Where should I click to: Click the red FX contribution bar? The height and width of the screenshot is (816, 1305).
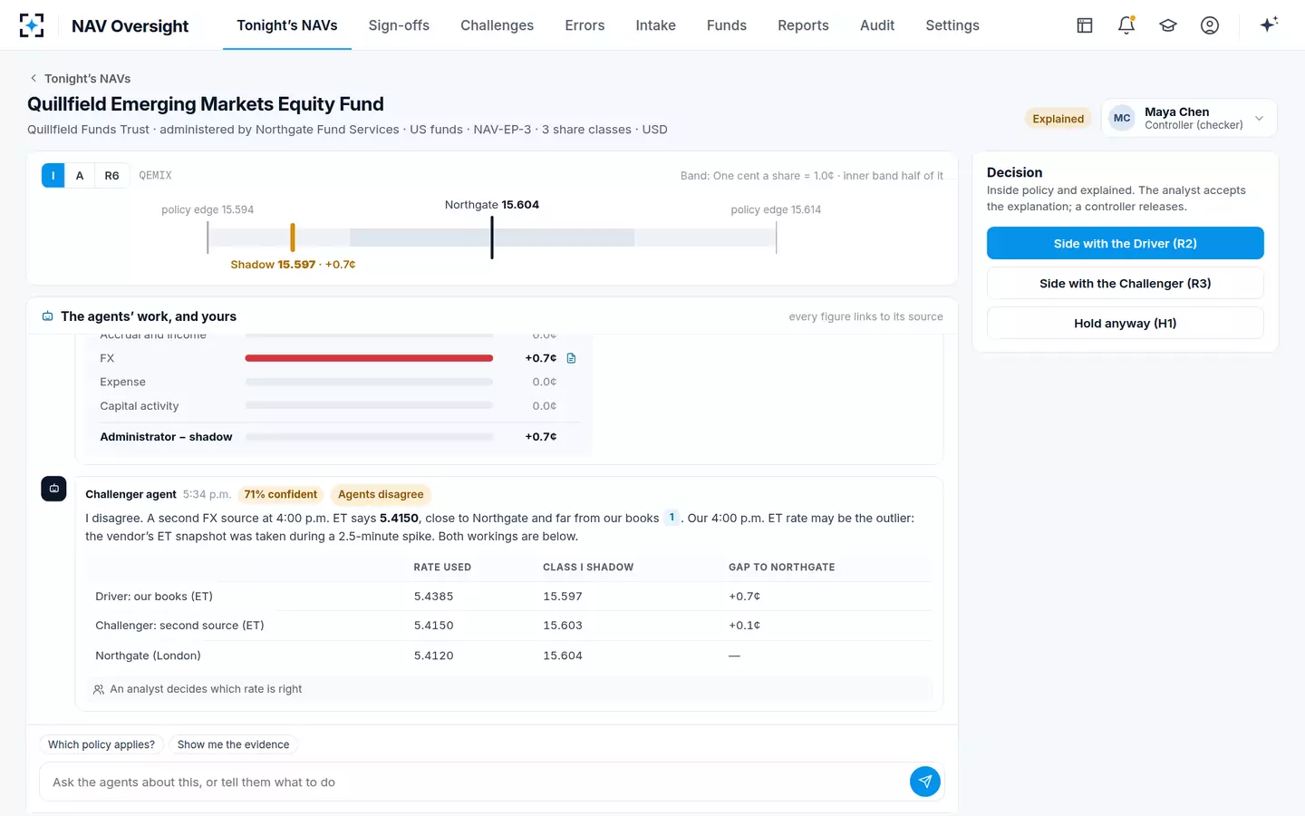click(369, 358)
